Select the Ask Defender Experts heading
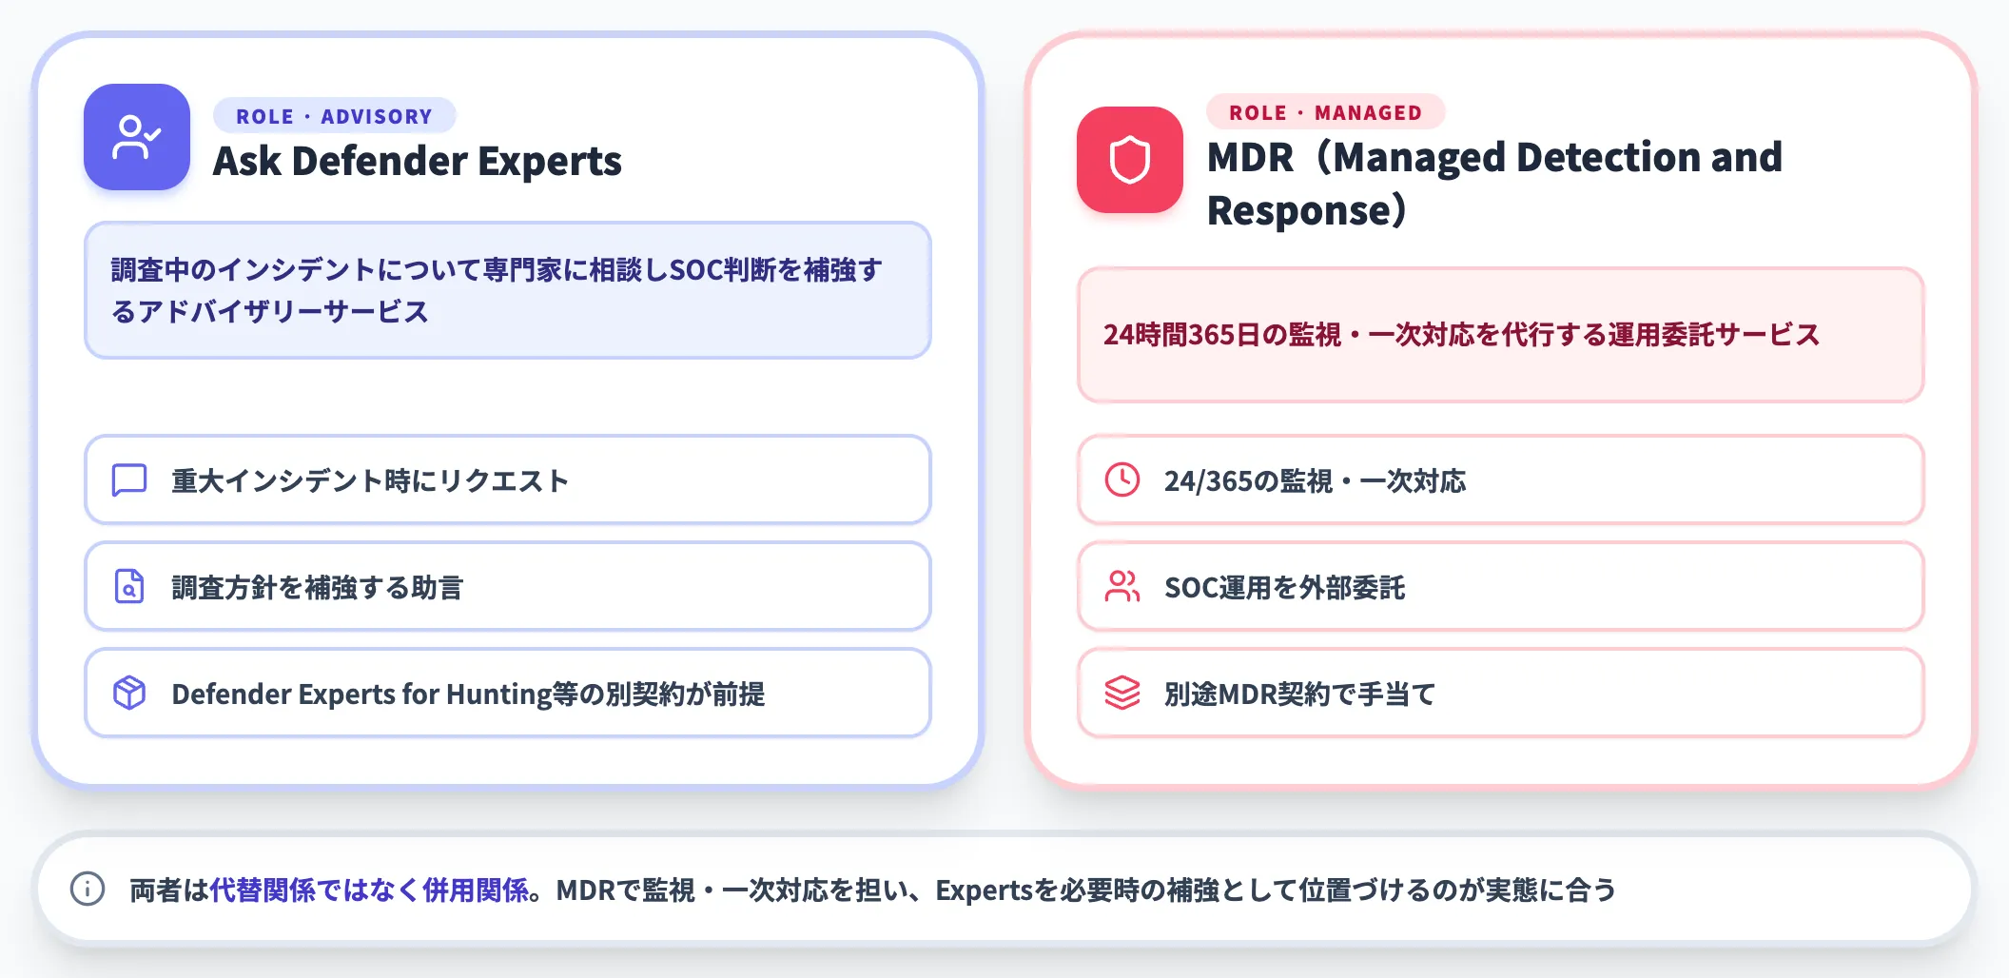The height and width of the screenshot is (978, 2009). pyautogui.click(x=418, y=161)
